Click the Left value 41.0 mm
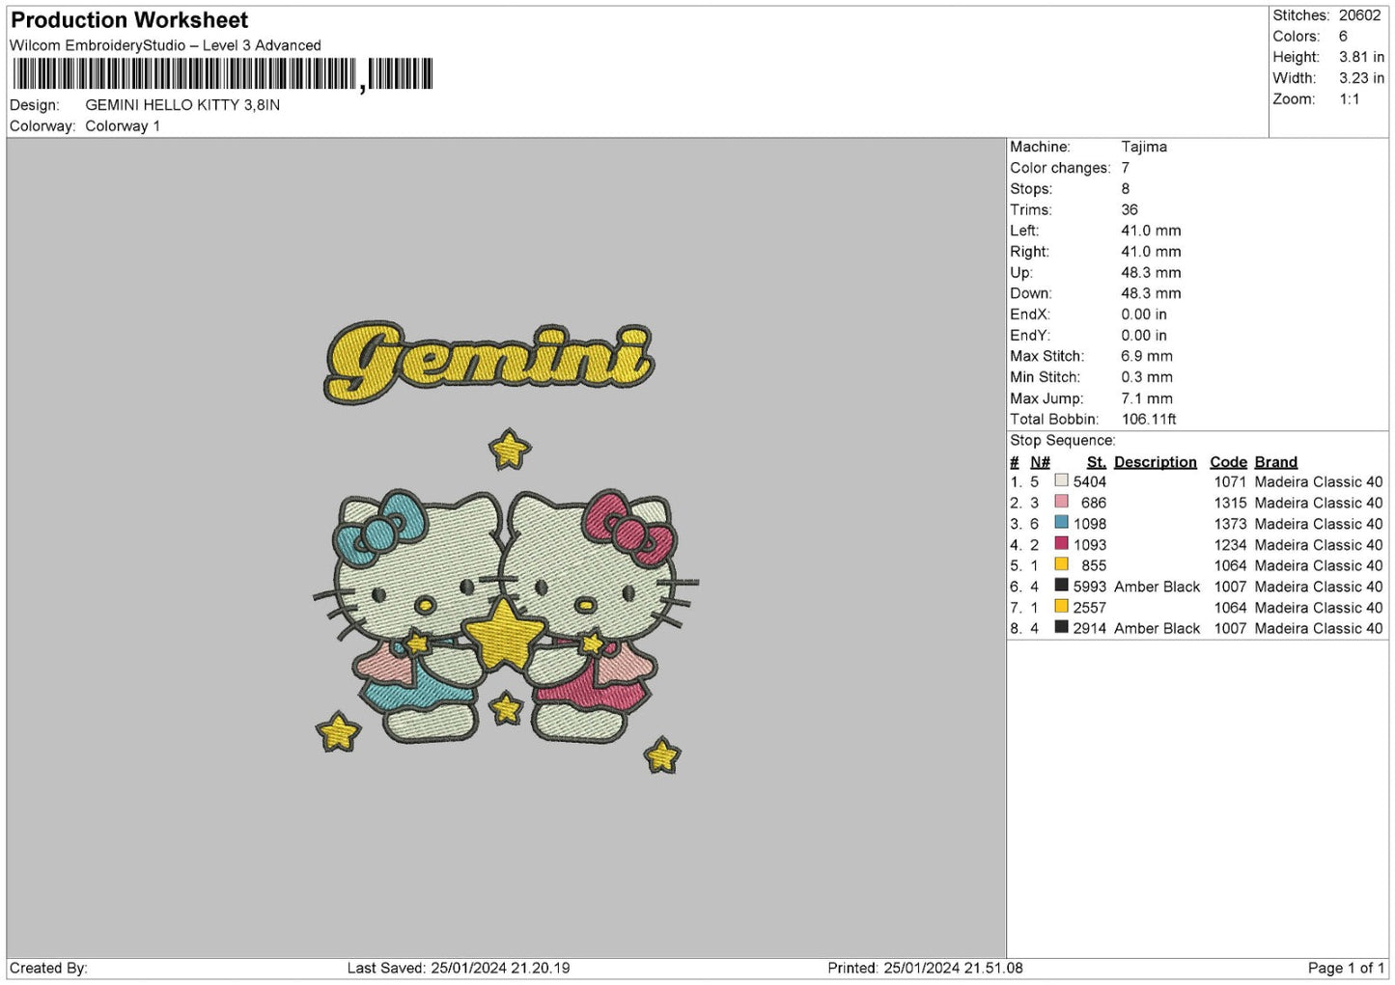The width and height of the screenshot is (1395, 985). click(1151, 231)
